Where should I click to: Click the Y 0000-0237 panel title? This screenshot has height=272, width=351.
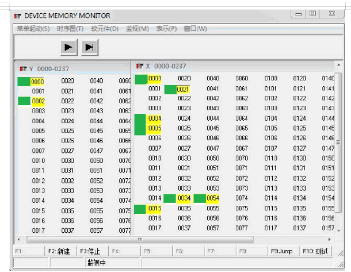coord(49,69)
